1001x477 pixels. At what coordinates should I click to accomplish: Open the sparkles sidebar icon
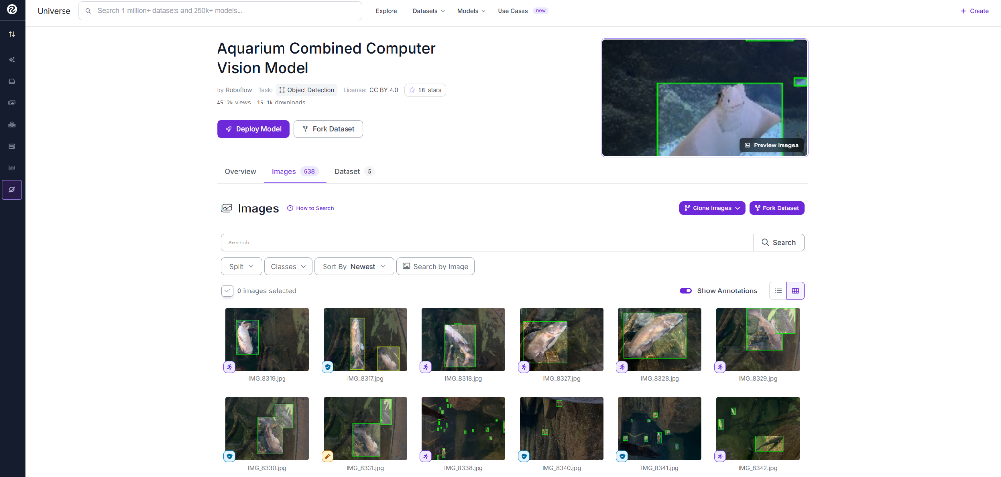[12, 60]
